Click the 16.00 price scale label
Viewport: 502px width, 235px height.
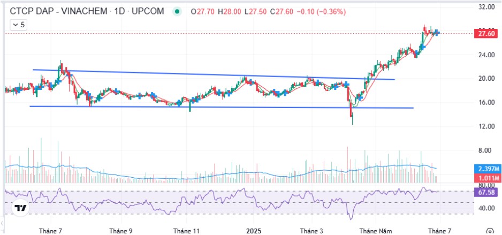point(486,103)
